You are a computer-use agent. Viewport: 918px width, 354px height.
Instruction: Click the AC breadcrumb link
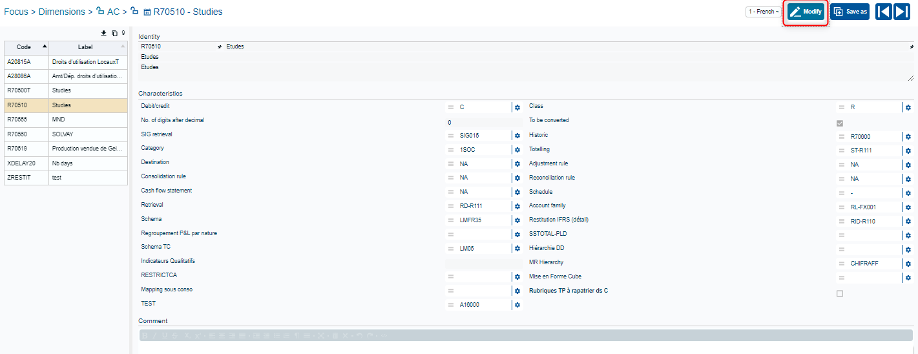pos(113,12)
